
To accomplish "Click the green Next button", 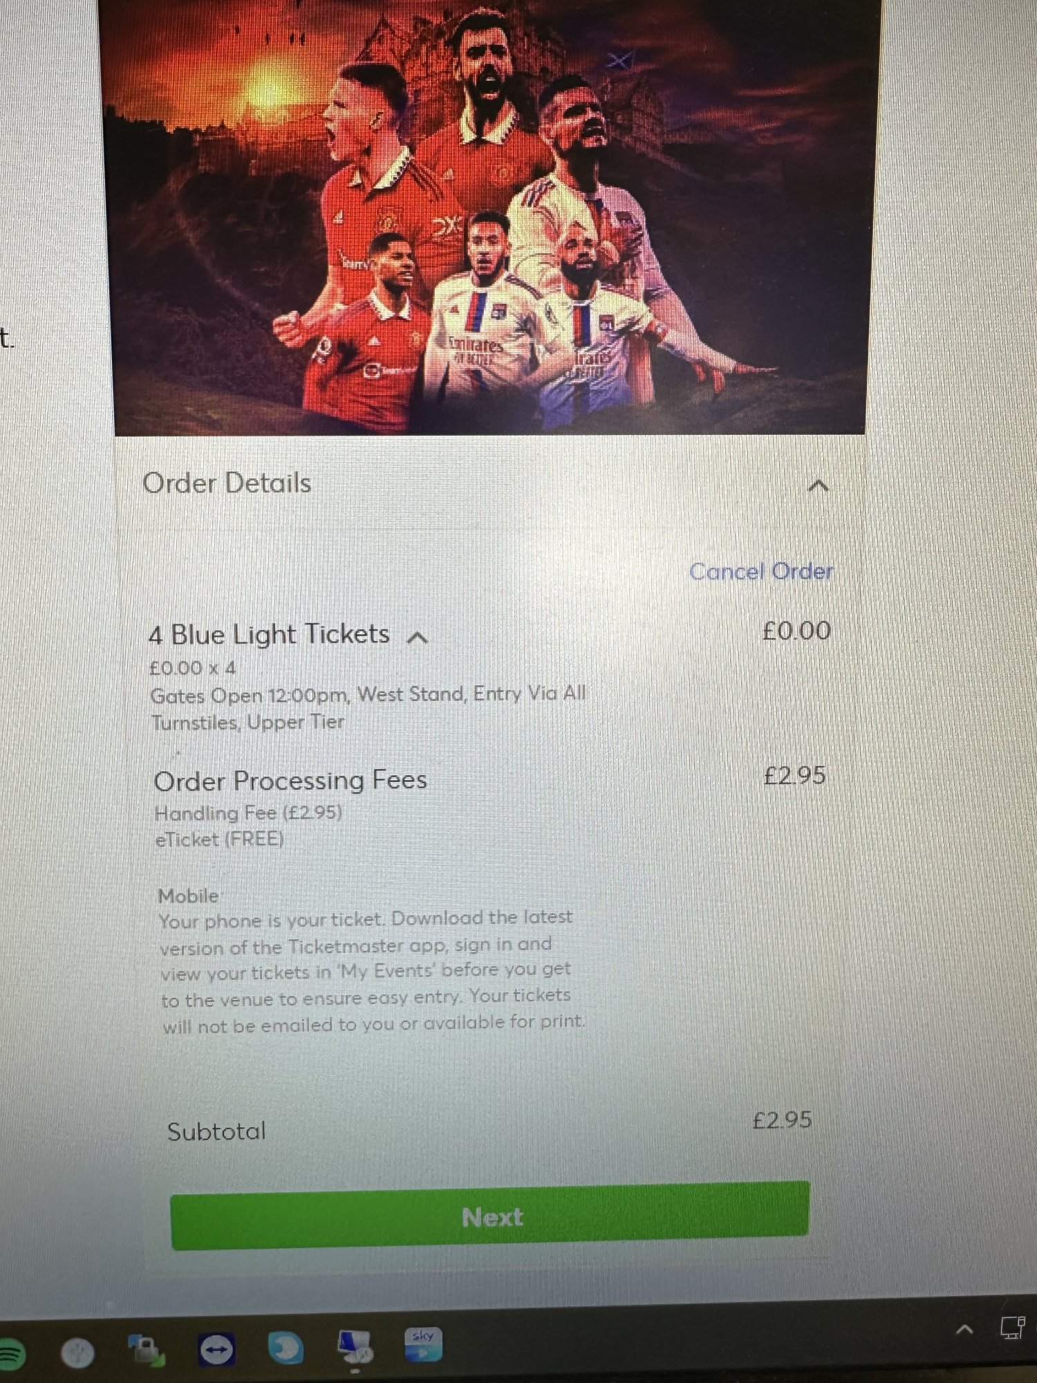I will tap(490, 1216).
